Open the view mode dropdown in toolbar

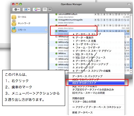tap(27, 9)
